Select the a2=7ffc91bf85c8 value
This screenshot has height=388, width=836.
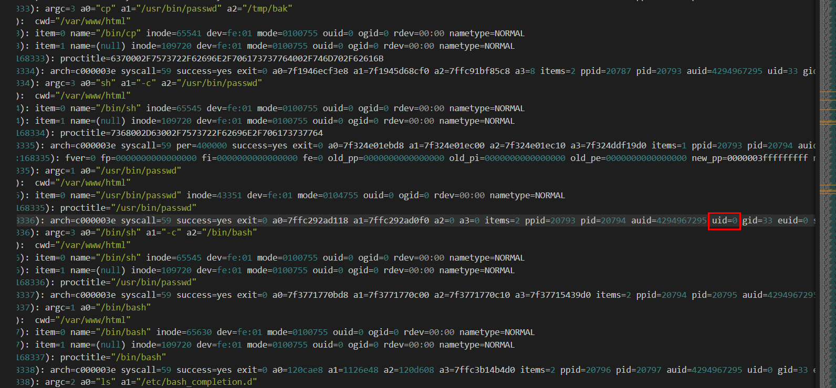472,71
